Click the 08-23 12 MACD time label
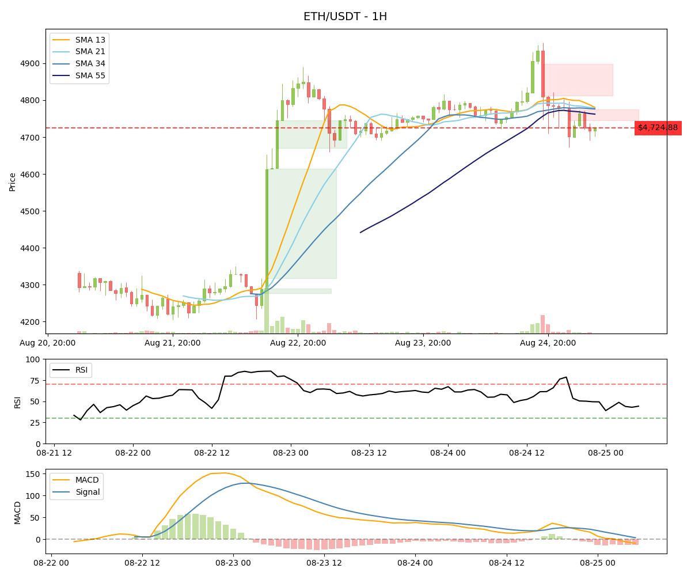Viewport: 691px width, 576px height. [325, 563]
